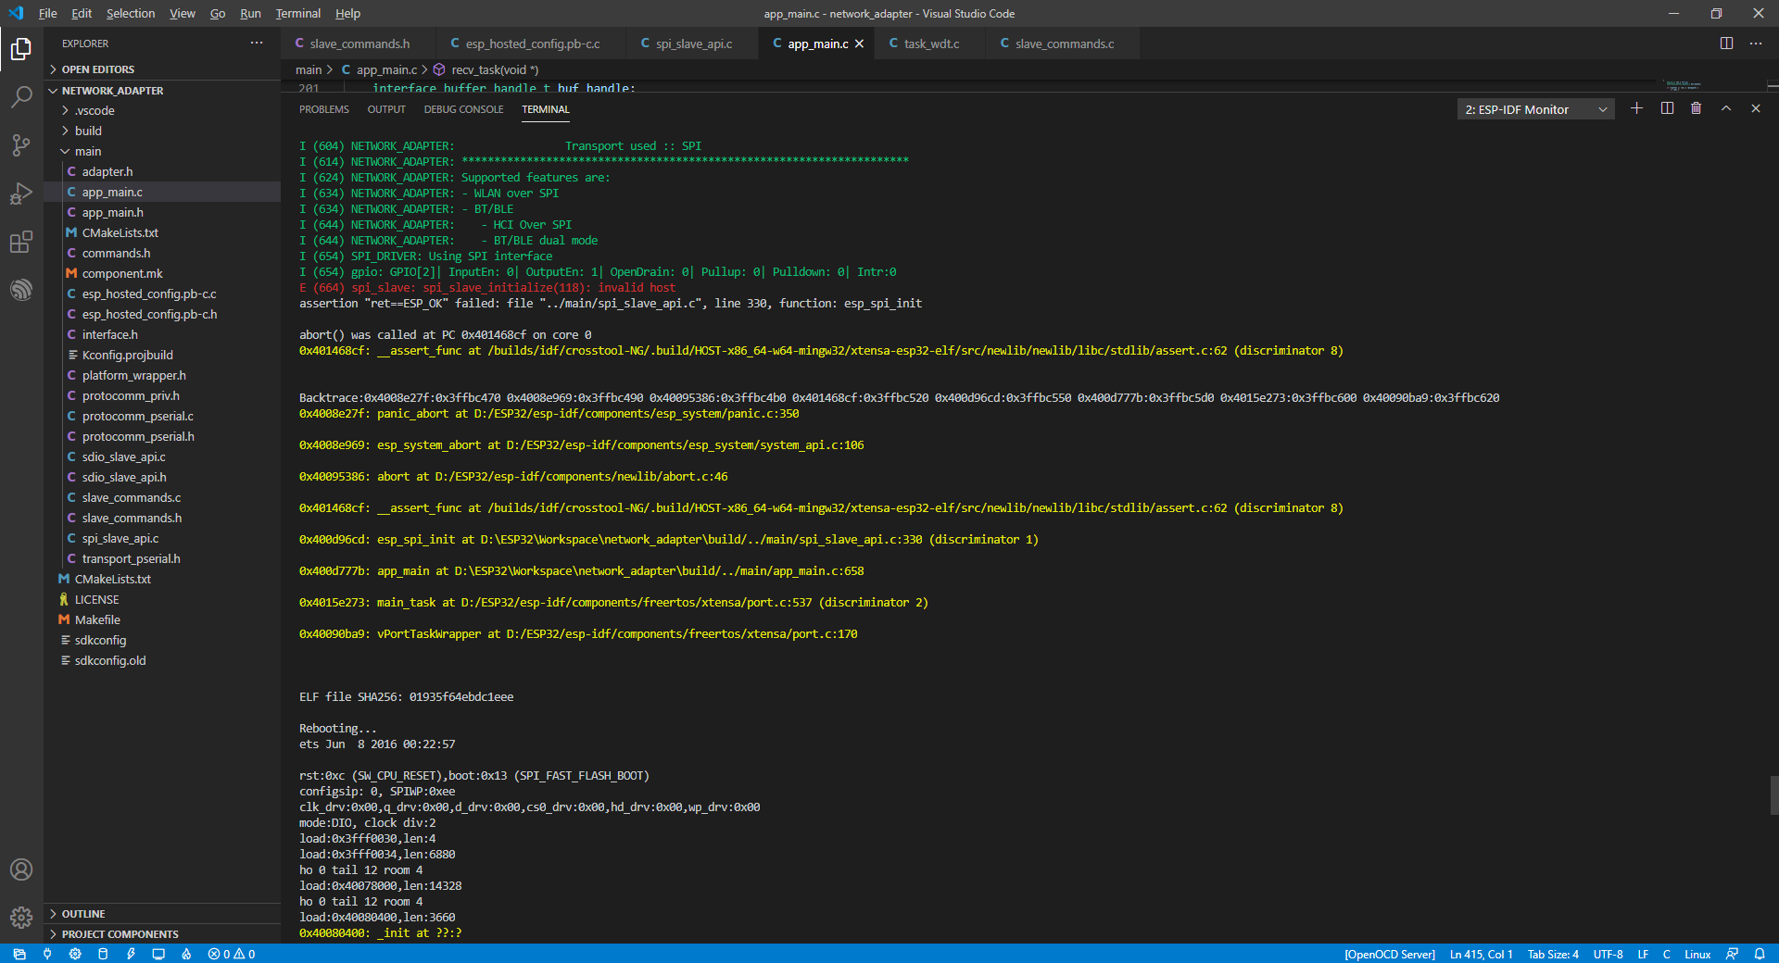Select slave_commands.c in the Explorer
Screen dimensions: 1779x963
click(129, 497)
